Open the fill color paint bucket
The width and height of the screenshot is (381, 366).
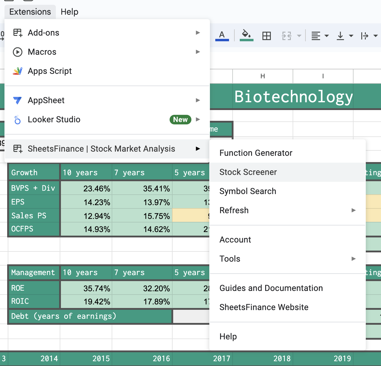pyautogui.click(x=246, y=36)
